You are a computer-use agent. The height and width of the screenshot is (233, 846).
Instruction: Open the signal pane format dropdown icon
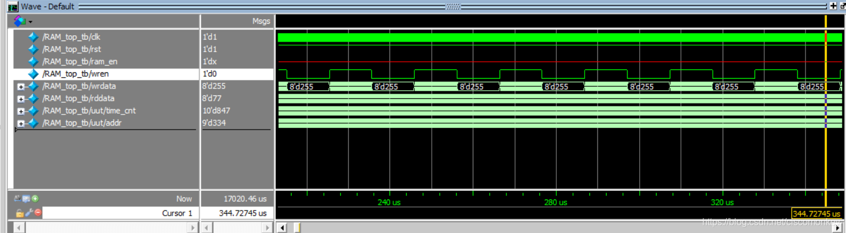(23, 21)
